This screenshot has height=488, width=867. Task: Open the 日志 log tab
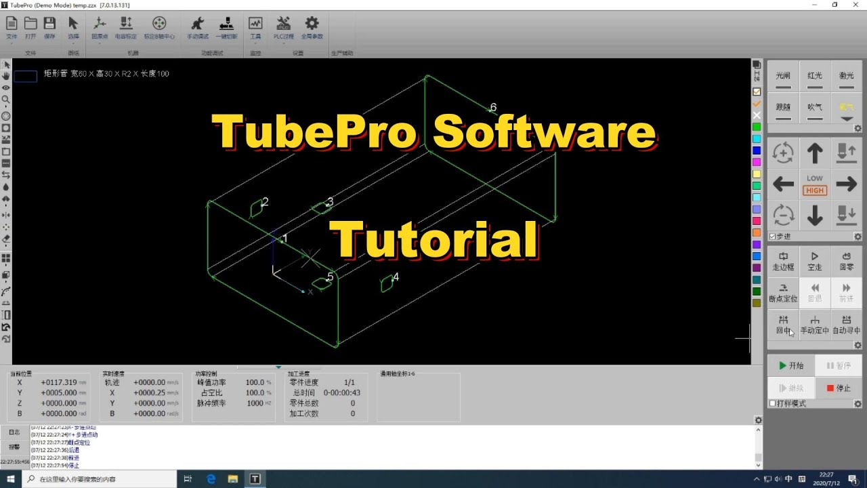[14, 432]
